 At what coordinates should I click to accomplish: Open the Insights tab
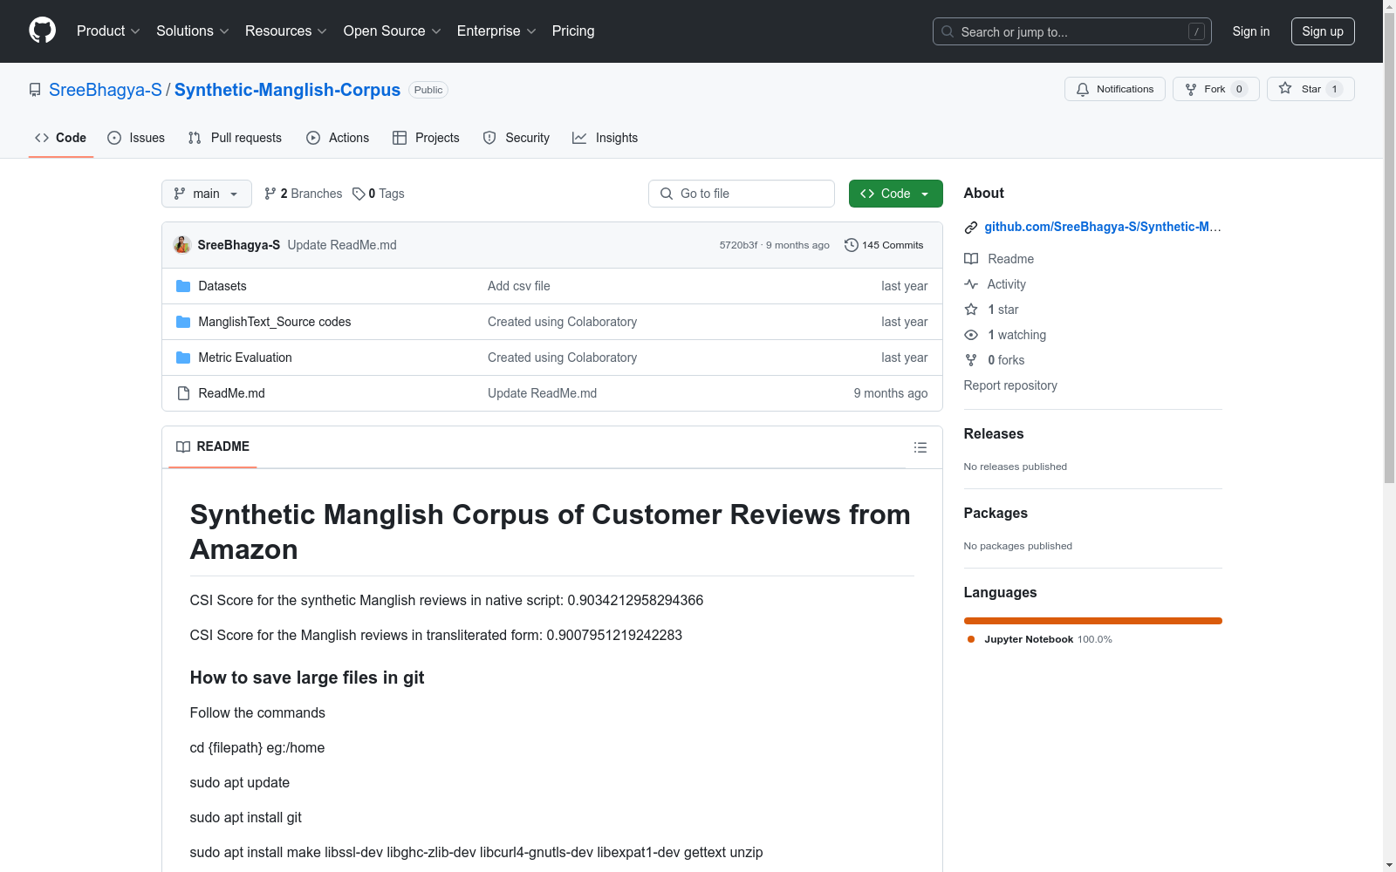(606, 138)
